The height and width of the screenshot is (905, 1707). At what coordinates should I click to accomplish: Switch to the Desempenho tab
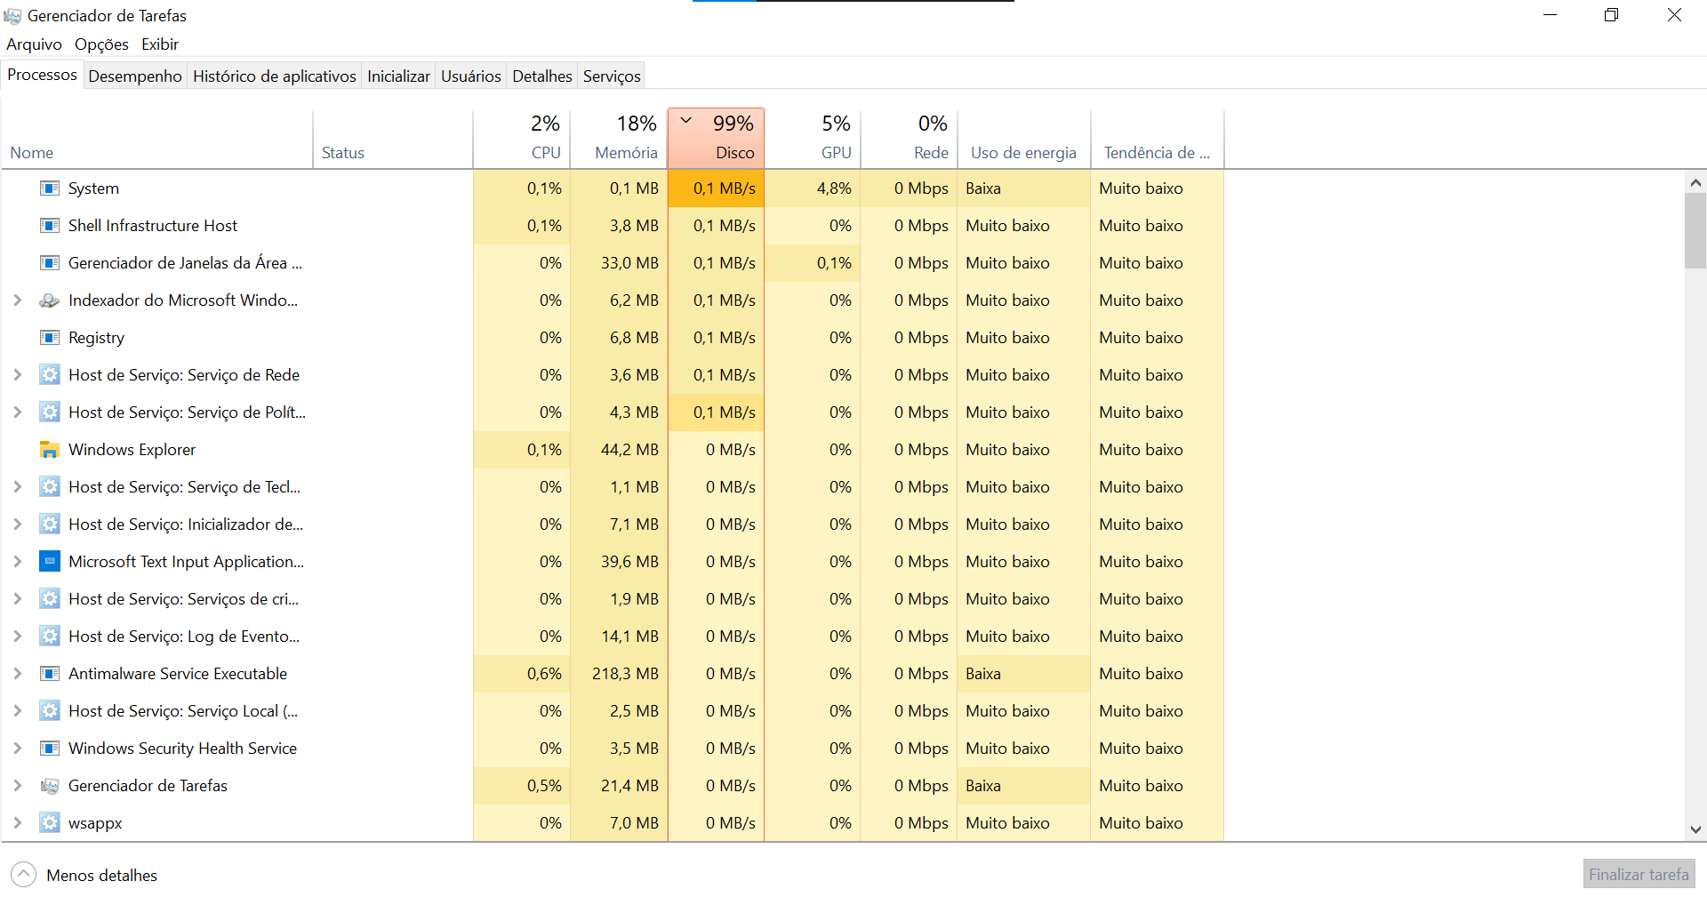coord(135,76)
